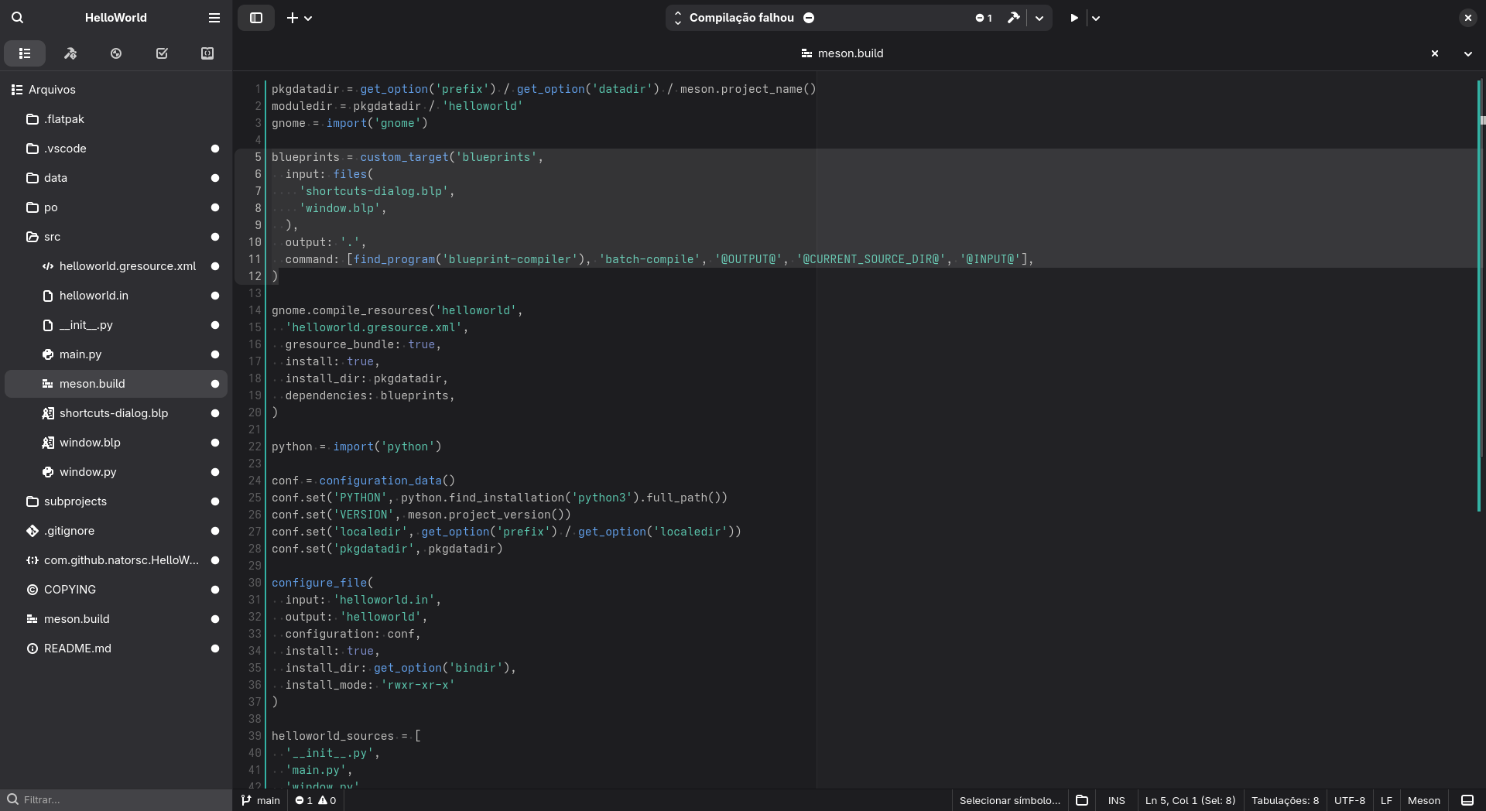Open __init__.py file

116,325
